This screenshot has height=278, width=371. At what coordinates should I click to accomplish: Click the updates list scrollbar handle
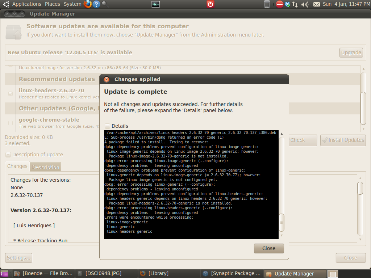point(363,108)
